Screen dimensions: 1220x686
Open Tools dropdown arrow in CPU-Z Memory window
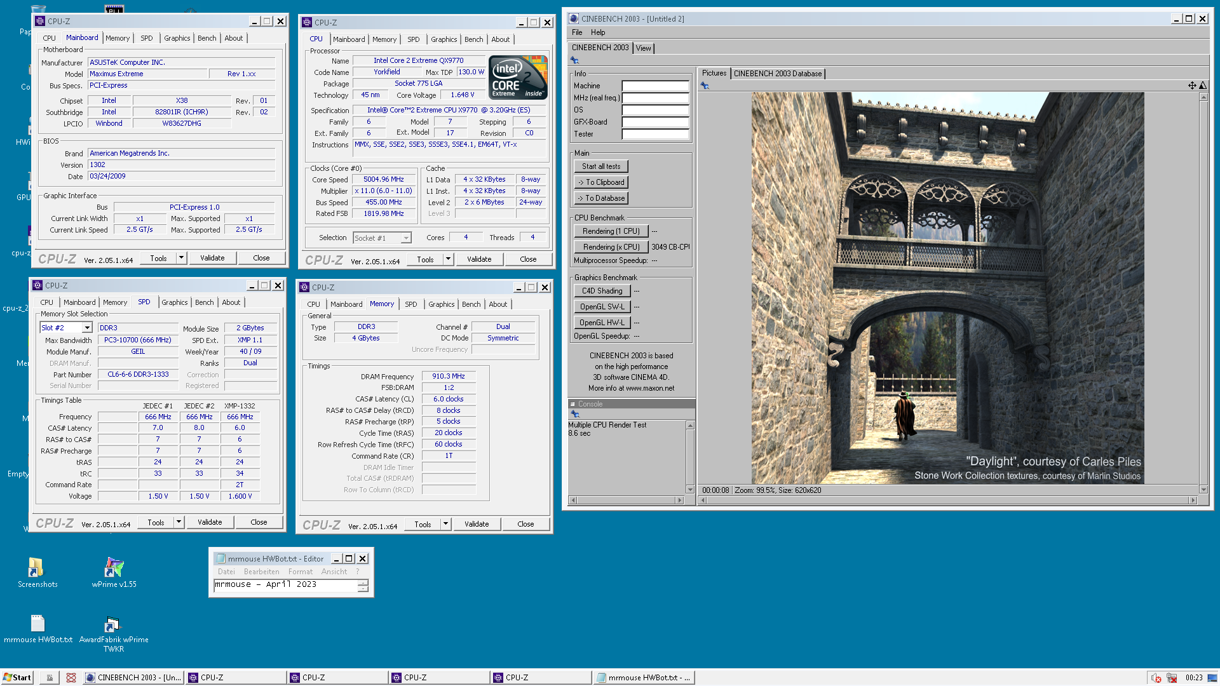click(445, 524)
